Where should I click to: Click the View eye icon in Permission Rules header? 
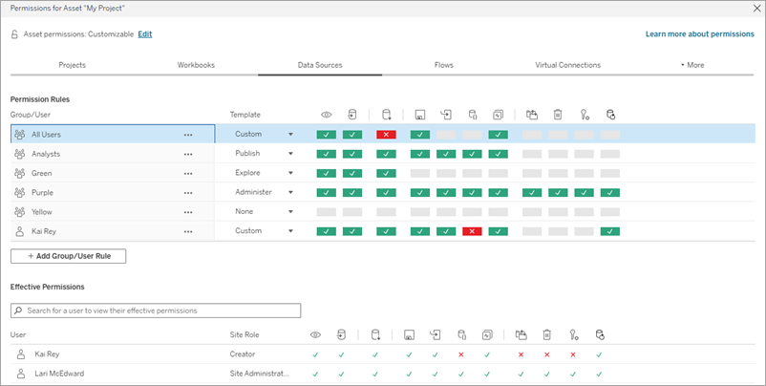(327, 115)
